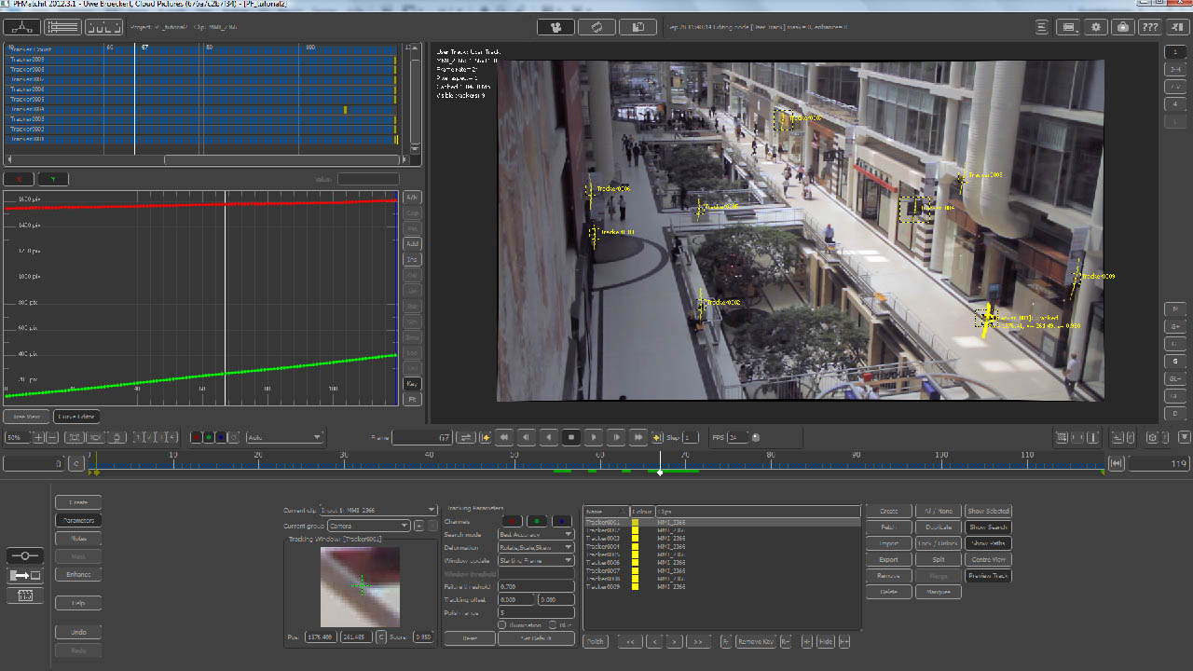Click the Frame number input field
This screenshot has height=671, width=1193.
pyautogui.click(x=422, y=437)
